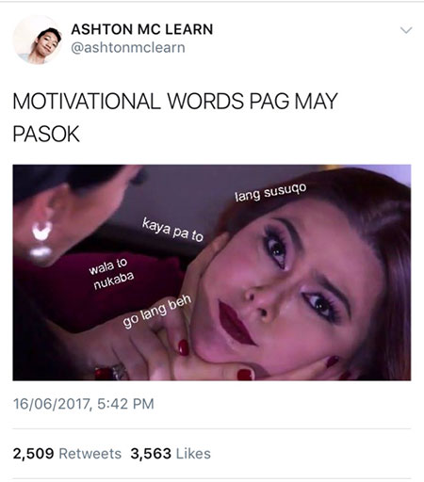The image size is (424, 482).
Task: Open the Likes list label
Action: [x=193, y=454]
